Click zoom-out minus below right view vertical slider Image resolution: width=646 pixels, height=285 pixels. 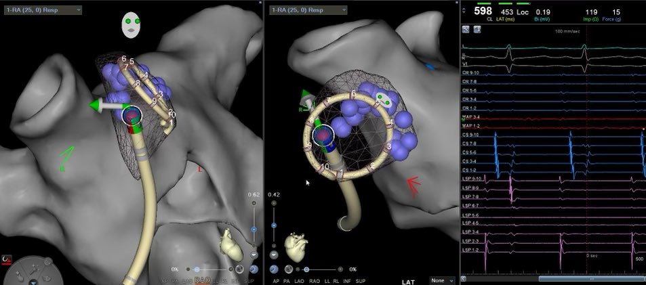[x=274, y=244]
